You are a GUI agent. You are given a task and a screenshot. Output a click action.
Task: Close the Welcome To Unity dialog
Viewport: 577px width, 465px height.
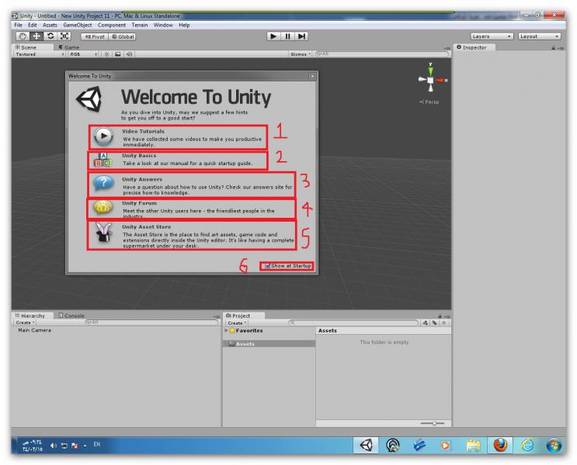tap(312, 76)
